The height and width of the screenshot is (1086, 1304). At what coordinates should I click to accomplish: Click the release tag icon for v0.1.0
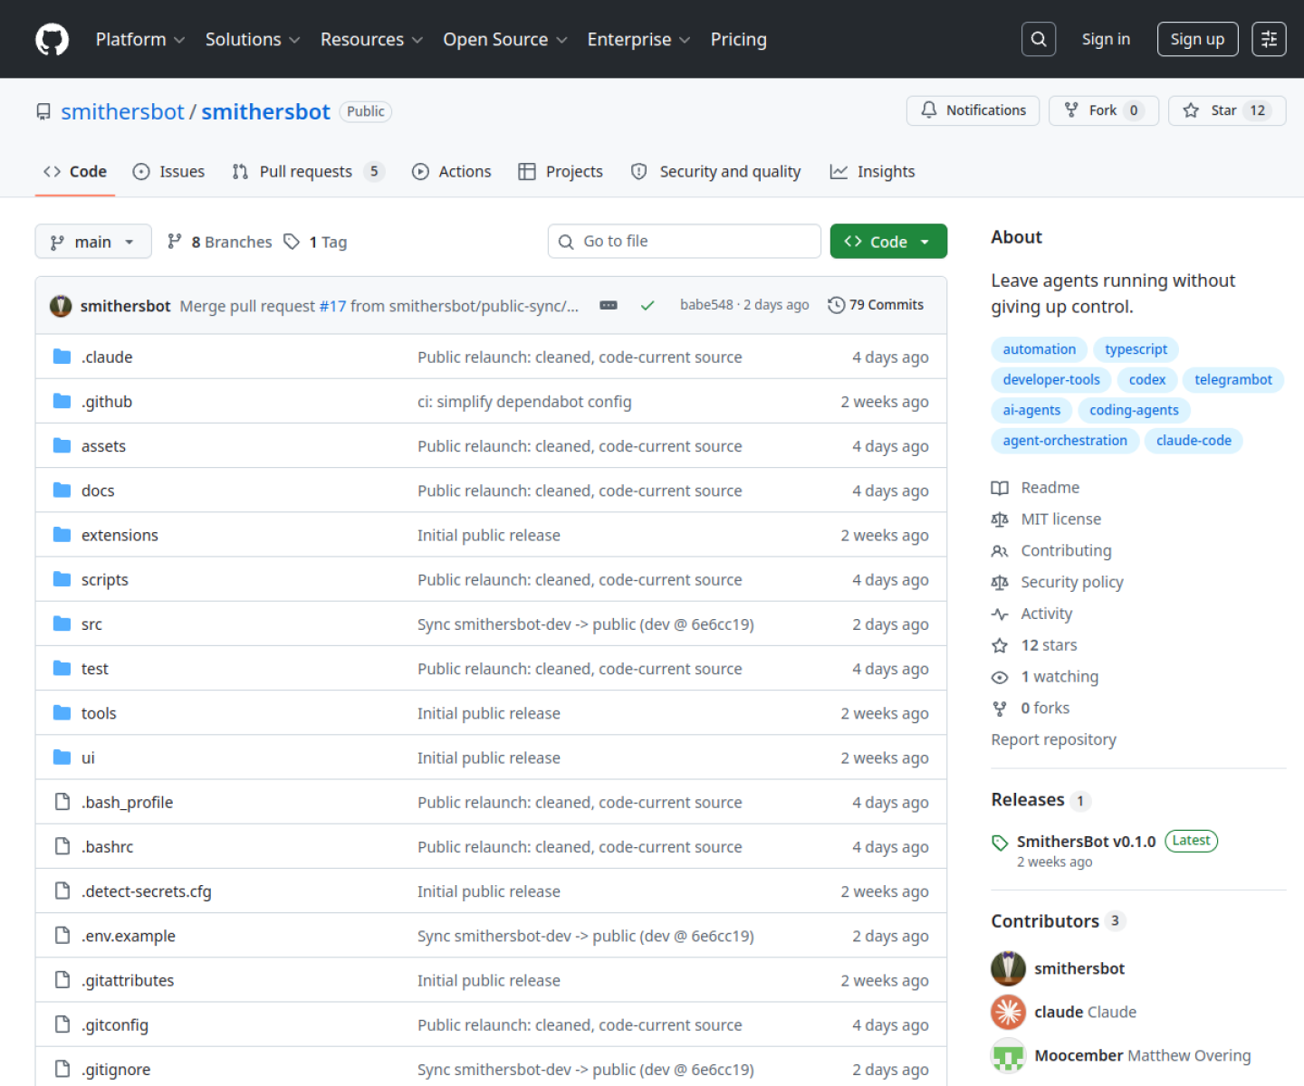point(1000,843)
